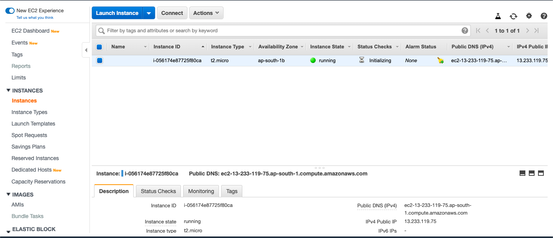The image size is (553, 238).
Task: Open Bundle Tasks in sidebar
Action: click(27, 216)
